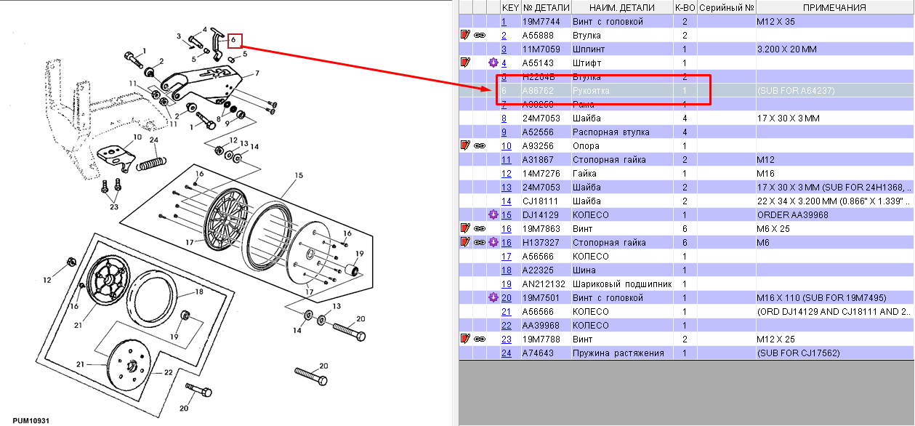Open the note icon for 19M7863 Винт
The width and height of the screenshot is (915, 426).
[x=465, y=228]
